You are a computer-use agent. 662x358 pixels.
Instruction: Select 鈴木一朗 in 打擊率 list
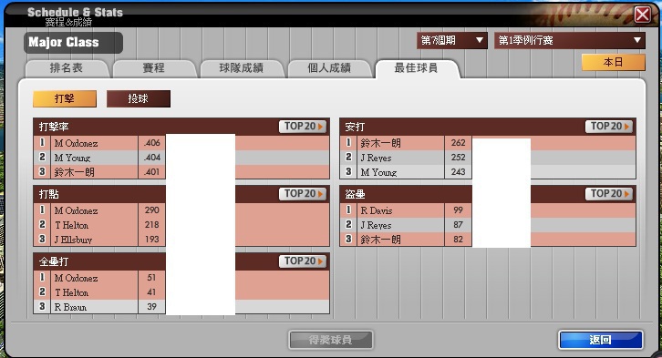pos(74,172)
